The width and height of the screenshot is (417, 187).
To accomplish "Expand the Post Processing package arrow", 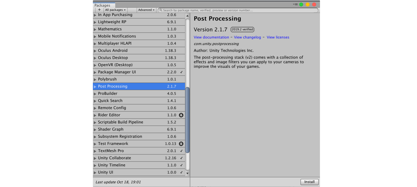I will 95,87.
